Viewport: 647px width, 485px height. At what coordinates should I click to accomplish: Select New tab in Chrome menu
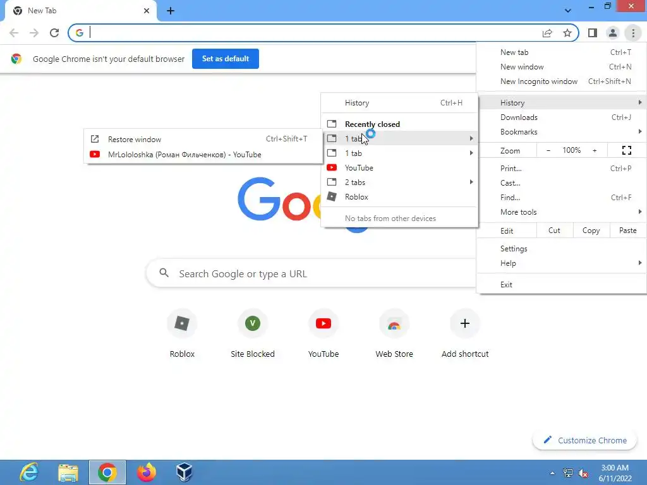click(x=562, y=52)
